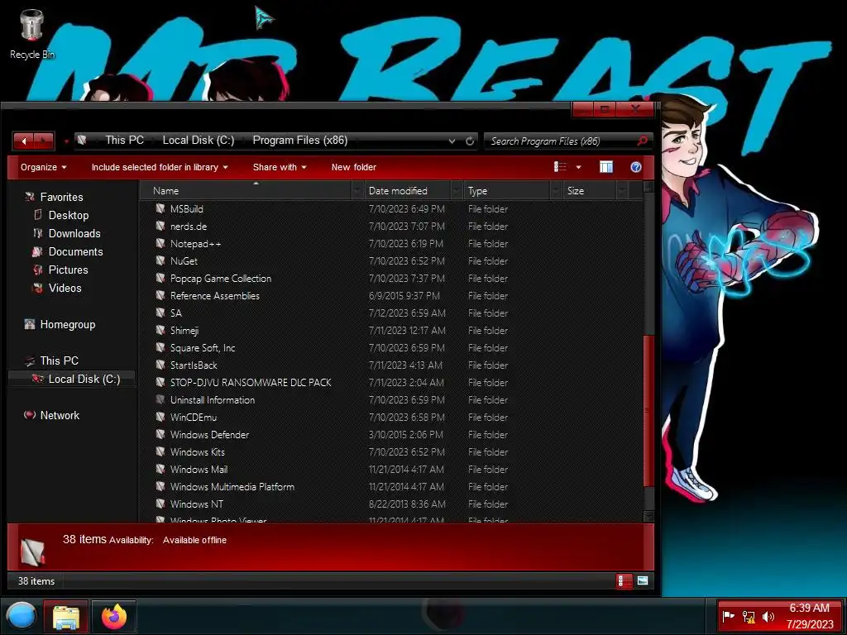Viewport: 847px width, 635px height.
Task: Switch to large icons view in status bar
Action: click(642, 581)
